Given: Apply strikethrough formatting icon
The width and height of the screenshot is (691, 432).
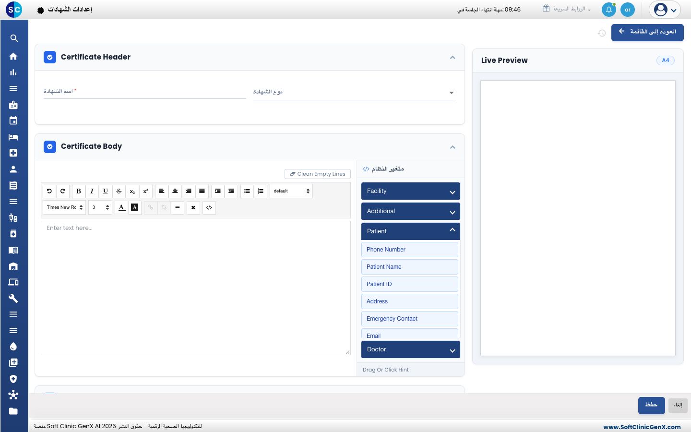Looking at the screenshot, I should [x=119, y=191].
